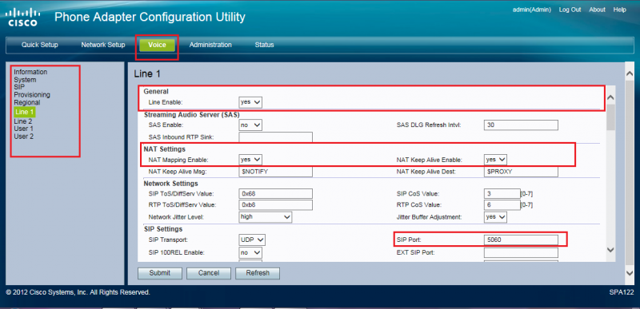Click the admin(Admin) user label
Viewport: 640px width, 309px height.
tap(532, 10)
